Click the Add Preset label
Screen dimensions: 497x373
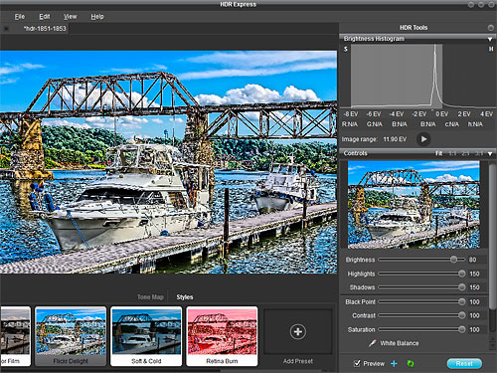click(298, 361)
